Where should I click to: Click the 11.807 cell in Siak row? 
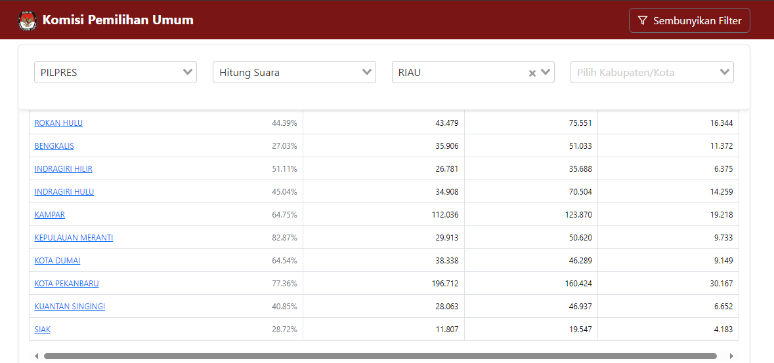[x=383, y=330]
